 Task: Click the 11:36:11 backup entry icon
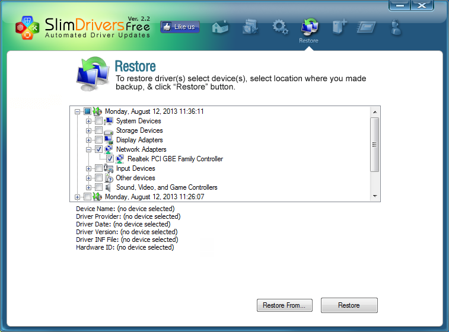97,111
